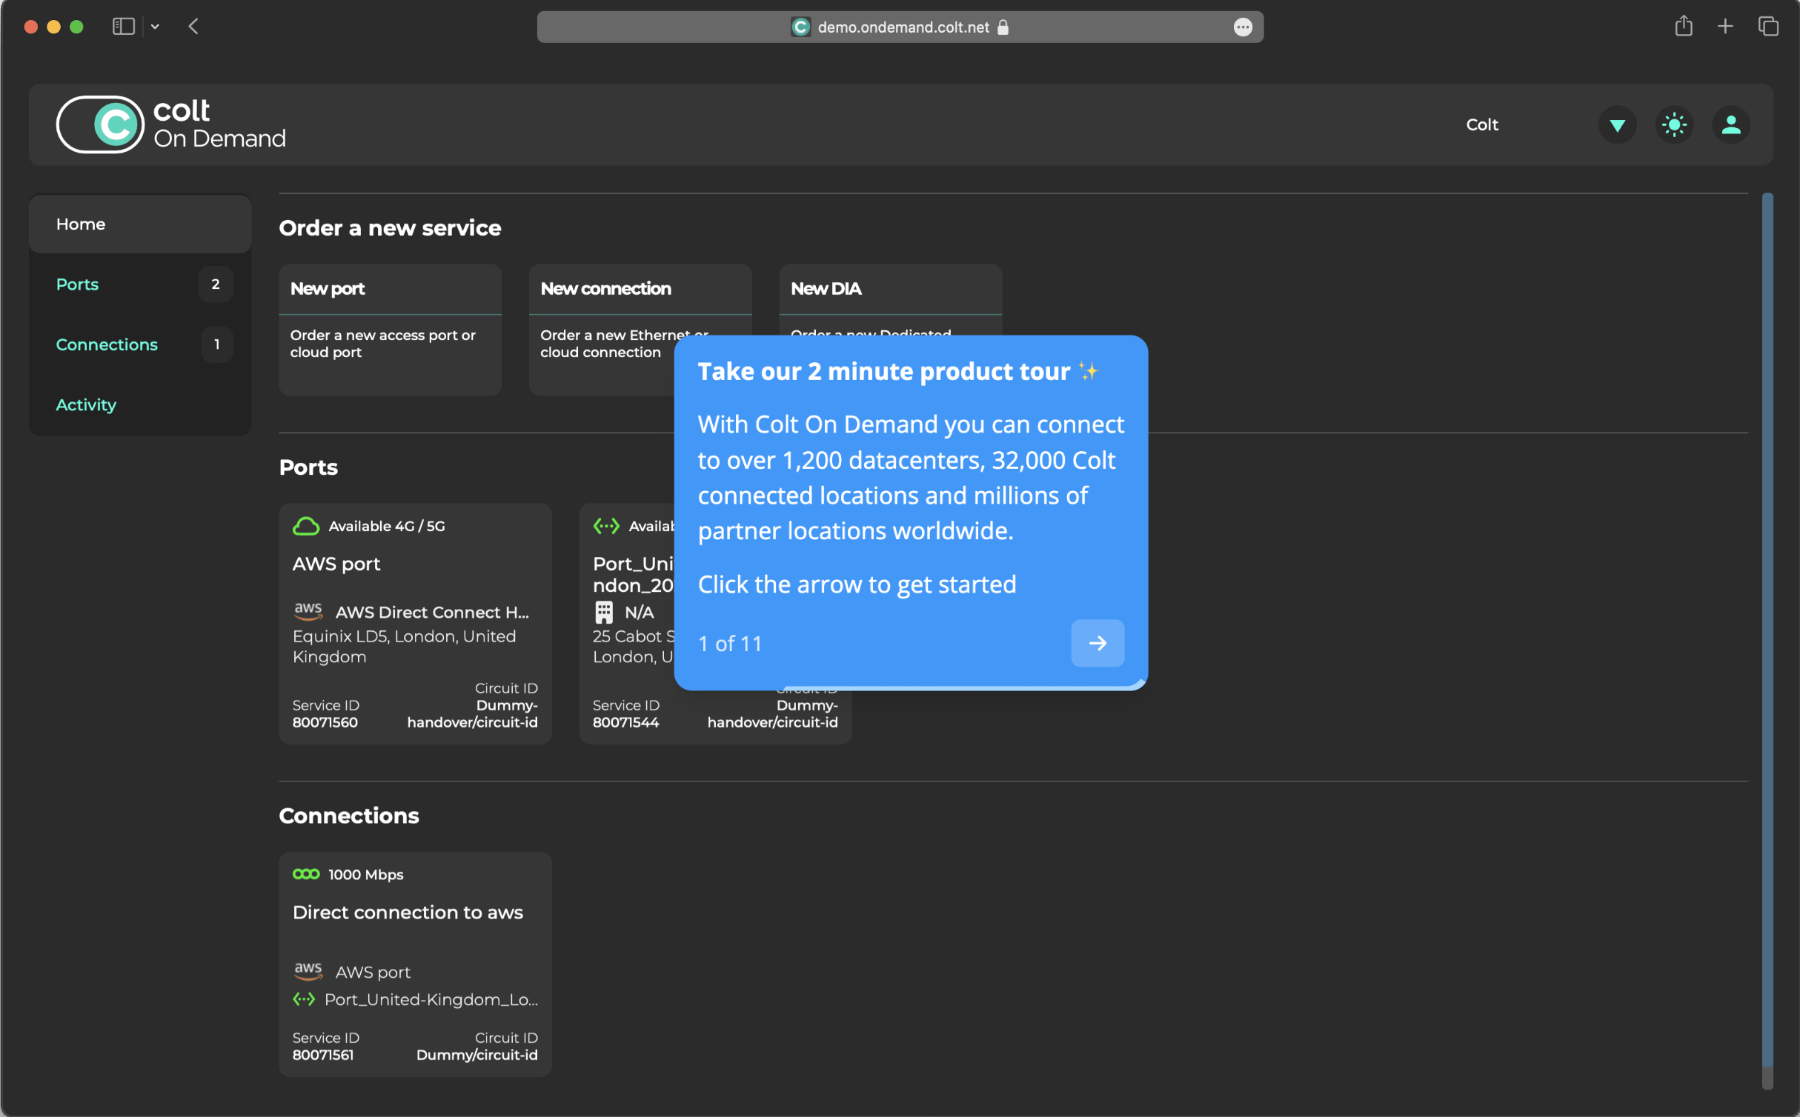Expand the Safari sidebar chevron dropdown
The image size is (1800, 1117).
155,27
